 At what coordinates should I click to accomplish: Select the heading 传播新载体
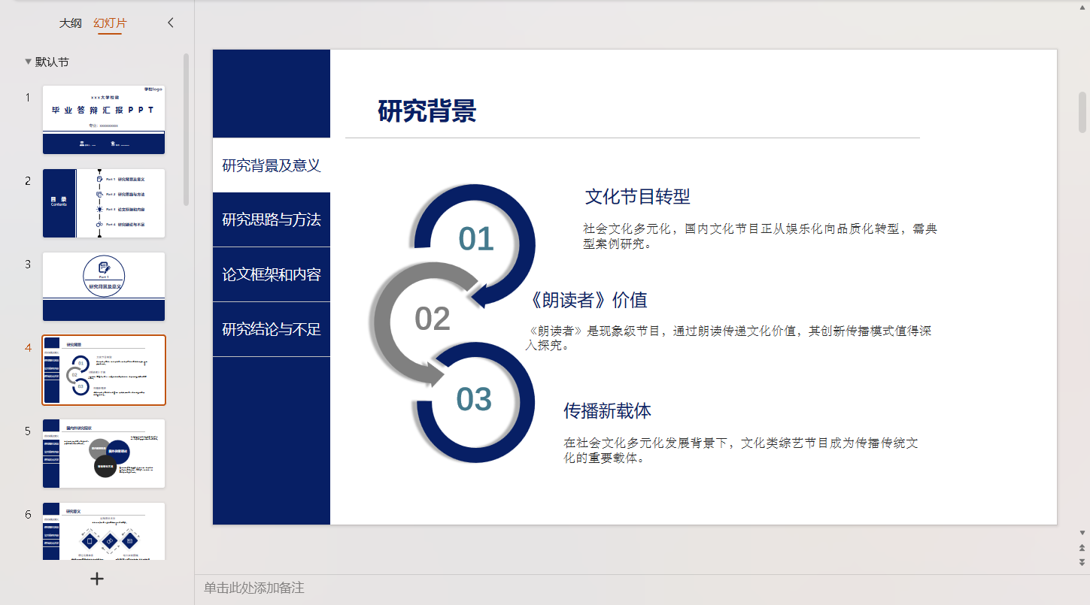pyautogui.click(x=607, y=410)
